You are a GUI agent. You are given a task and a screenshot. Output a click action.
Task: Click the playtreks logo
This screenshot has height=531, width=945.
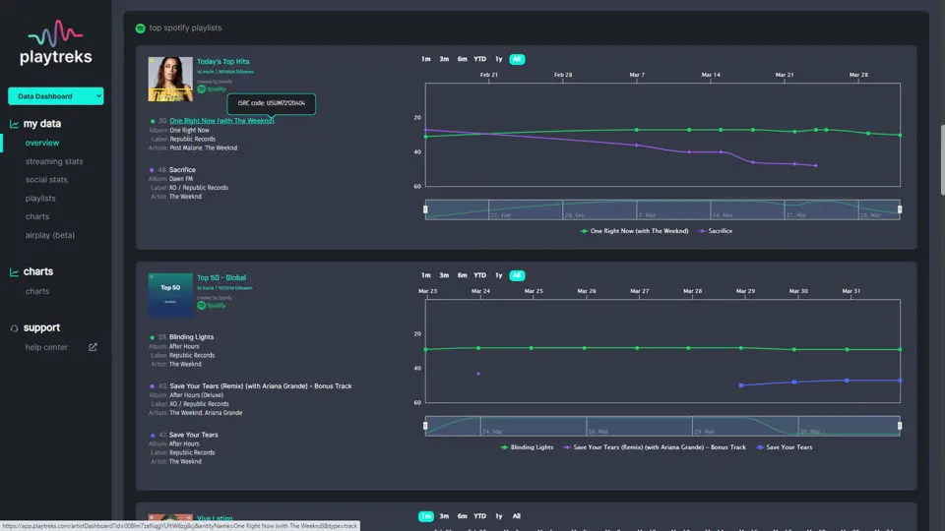55,42
